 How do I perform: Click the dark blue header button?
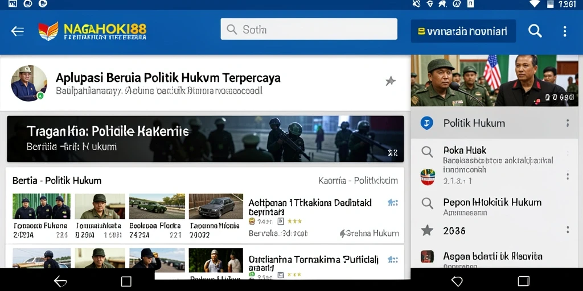pos(463,31)
